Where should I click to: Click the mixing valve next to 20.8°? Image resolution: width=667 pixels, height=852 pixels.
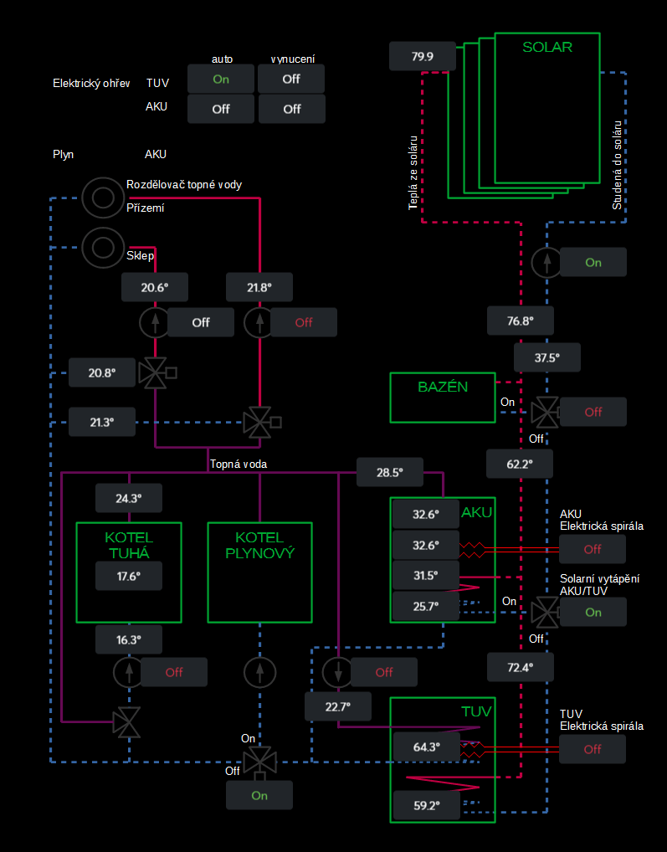click(x=153, y=372)
